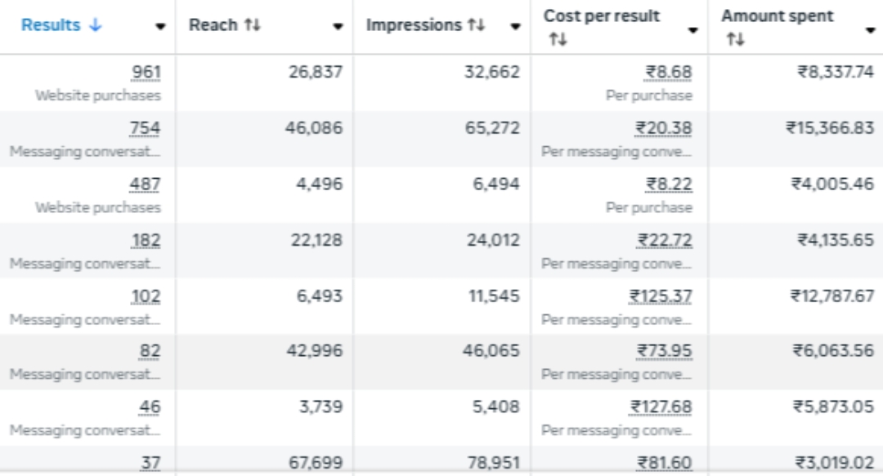Open the Reach column dropdown arrow
The height and width of the screenshot is (476, 883).
click(x=338, y=26)
